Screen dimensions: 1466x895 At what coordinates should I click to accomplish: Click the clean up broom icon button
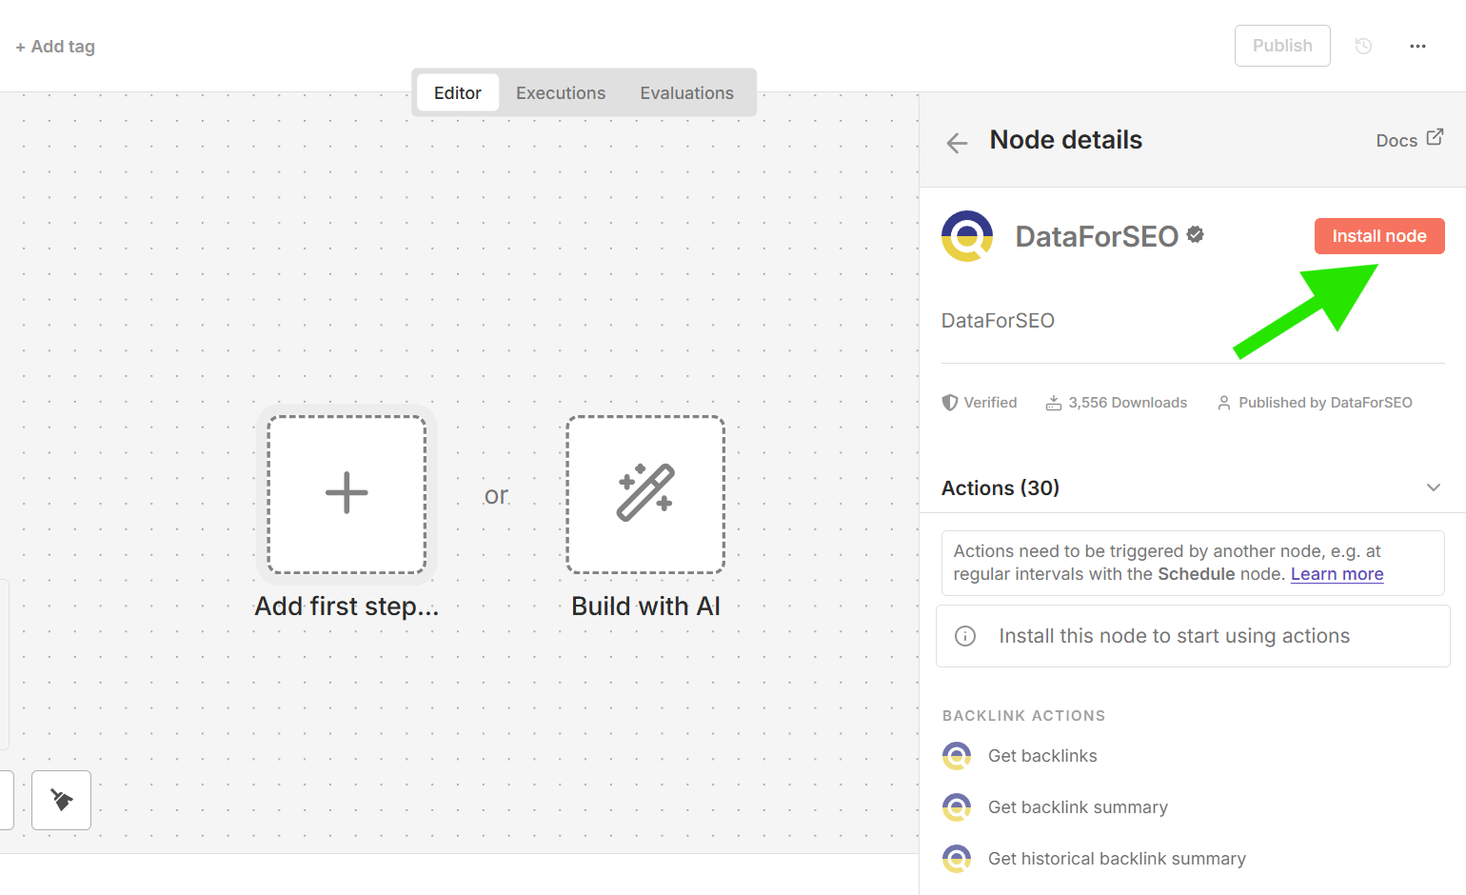point(62,800)
